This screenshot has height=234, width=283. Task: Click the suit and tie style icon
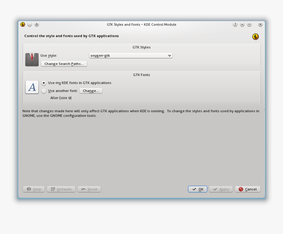[x=32, y=60]
